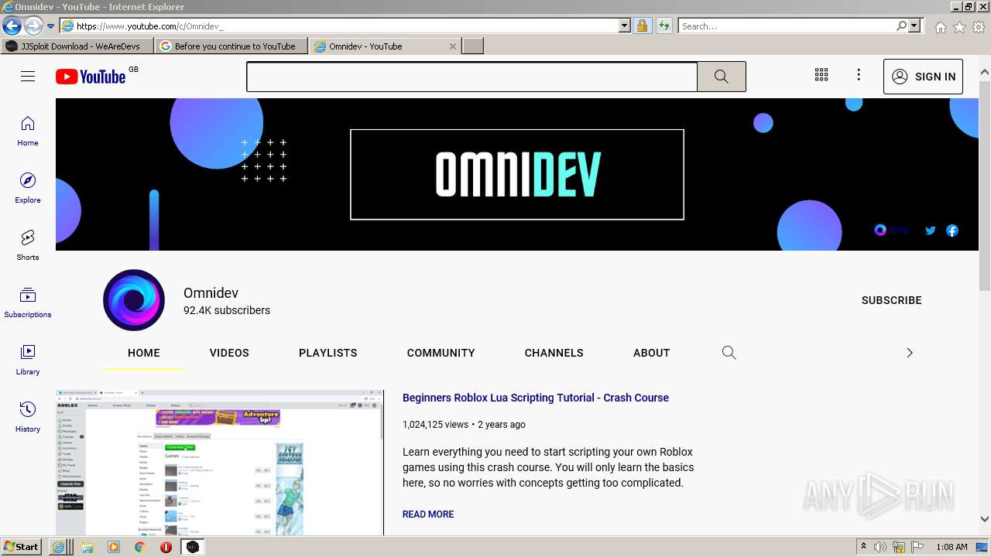Screen dimensions: 991x557
Task: Open Subscriptions in the sidebar
Action: click(x=28, y=302)
